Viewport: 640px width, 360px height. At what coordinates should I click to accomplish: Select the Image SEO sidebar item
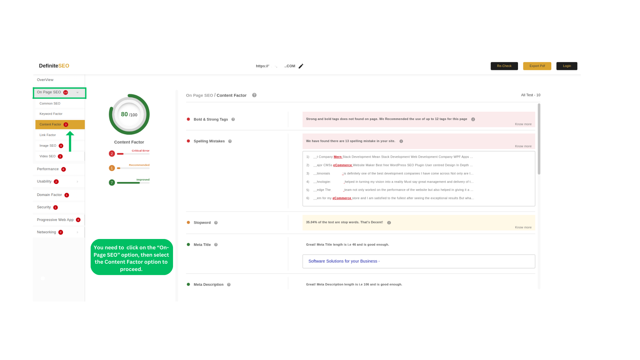[48, 145]
